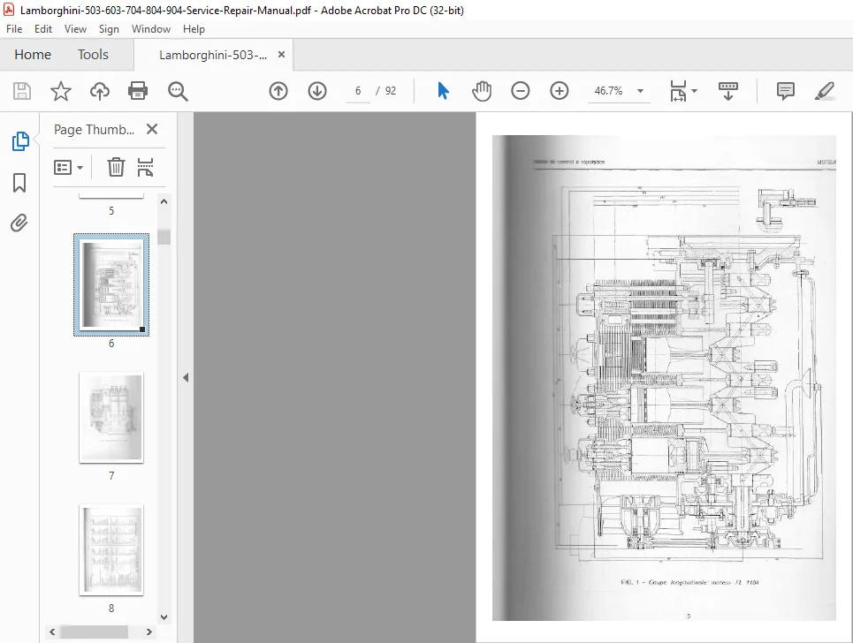Select the Lamborghini-503 document tab

click(x=213, y=55)
